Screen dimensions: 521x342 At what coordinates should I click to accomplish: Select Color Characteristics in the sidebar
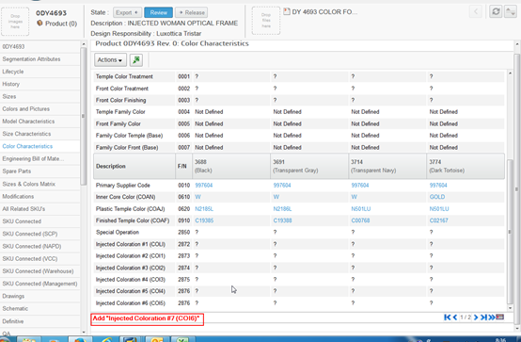tap(39, 146)
